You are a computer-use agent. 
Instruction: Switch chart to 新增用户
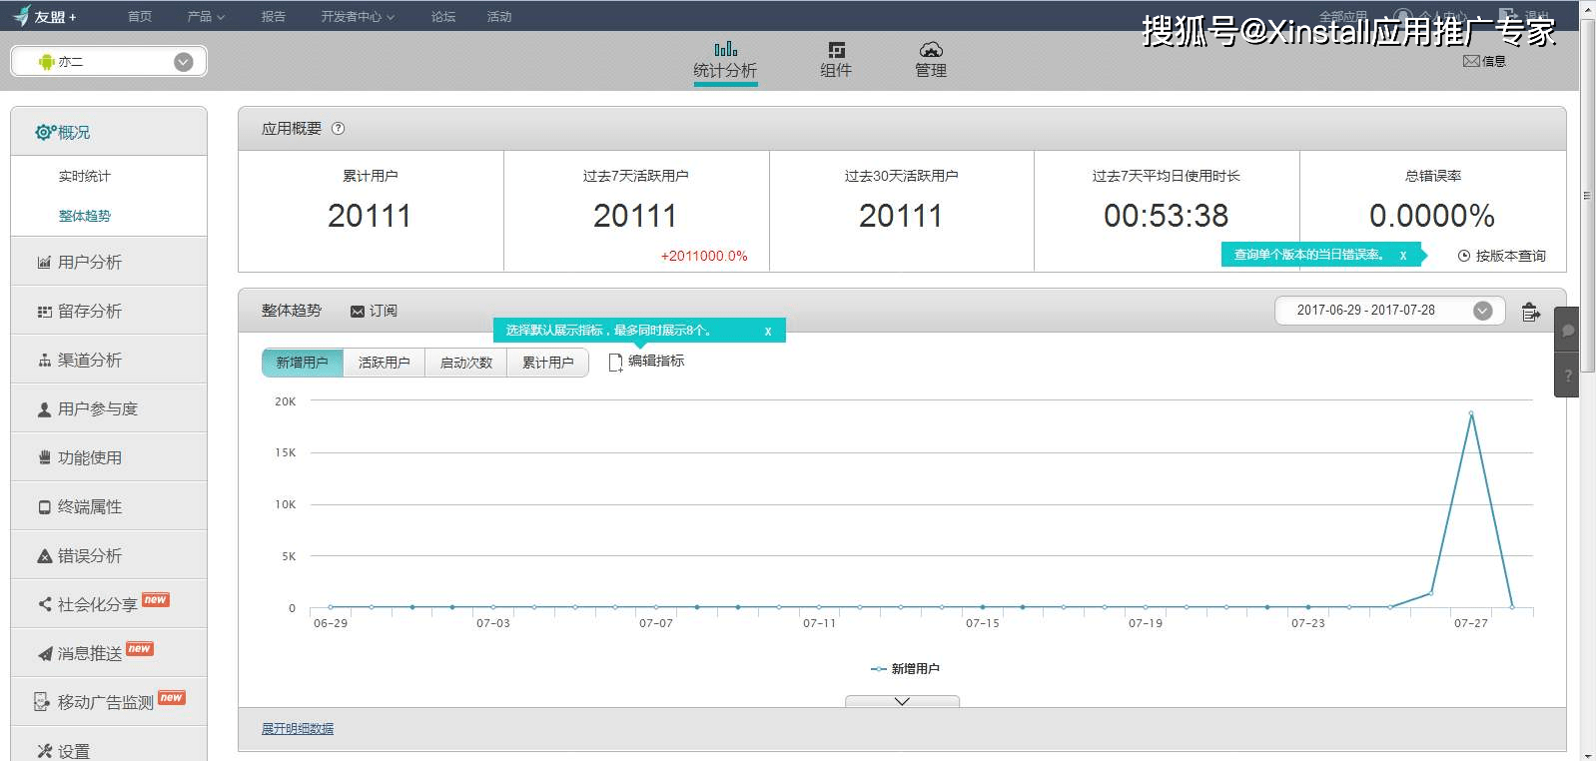(x=303, y=363)
